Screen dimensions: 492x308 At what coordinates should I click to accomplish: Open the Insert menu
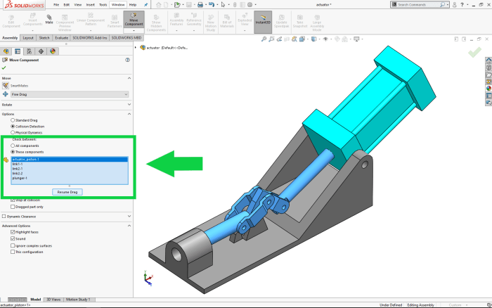(x=91, y=5)
